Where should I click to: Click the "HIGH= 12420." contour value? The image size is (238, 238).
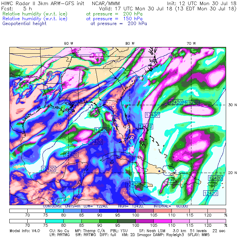131,206
